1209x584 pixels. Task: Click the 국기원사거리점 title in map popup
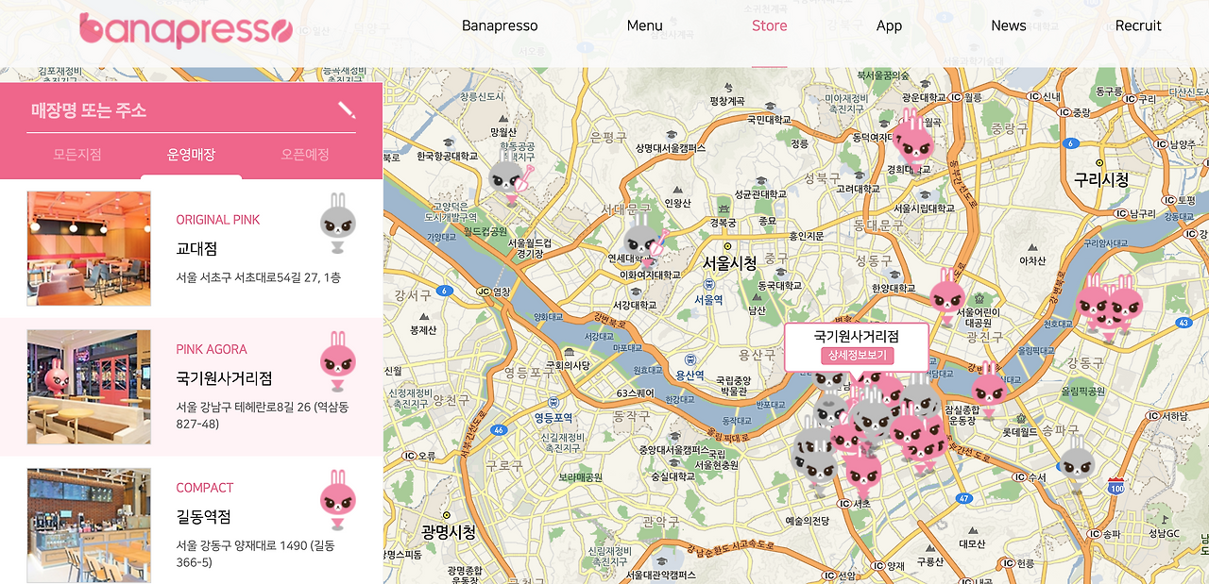pos(857,336)
